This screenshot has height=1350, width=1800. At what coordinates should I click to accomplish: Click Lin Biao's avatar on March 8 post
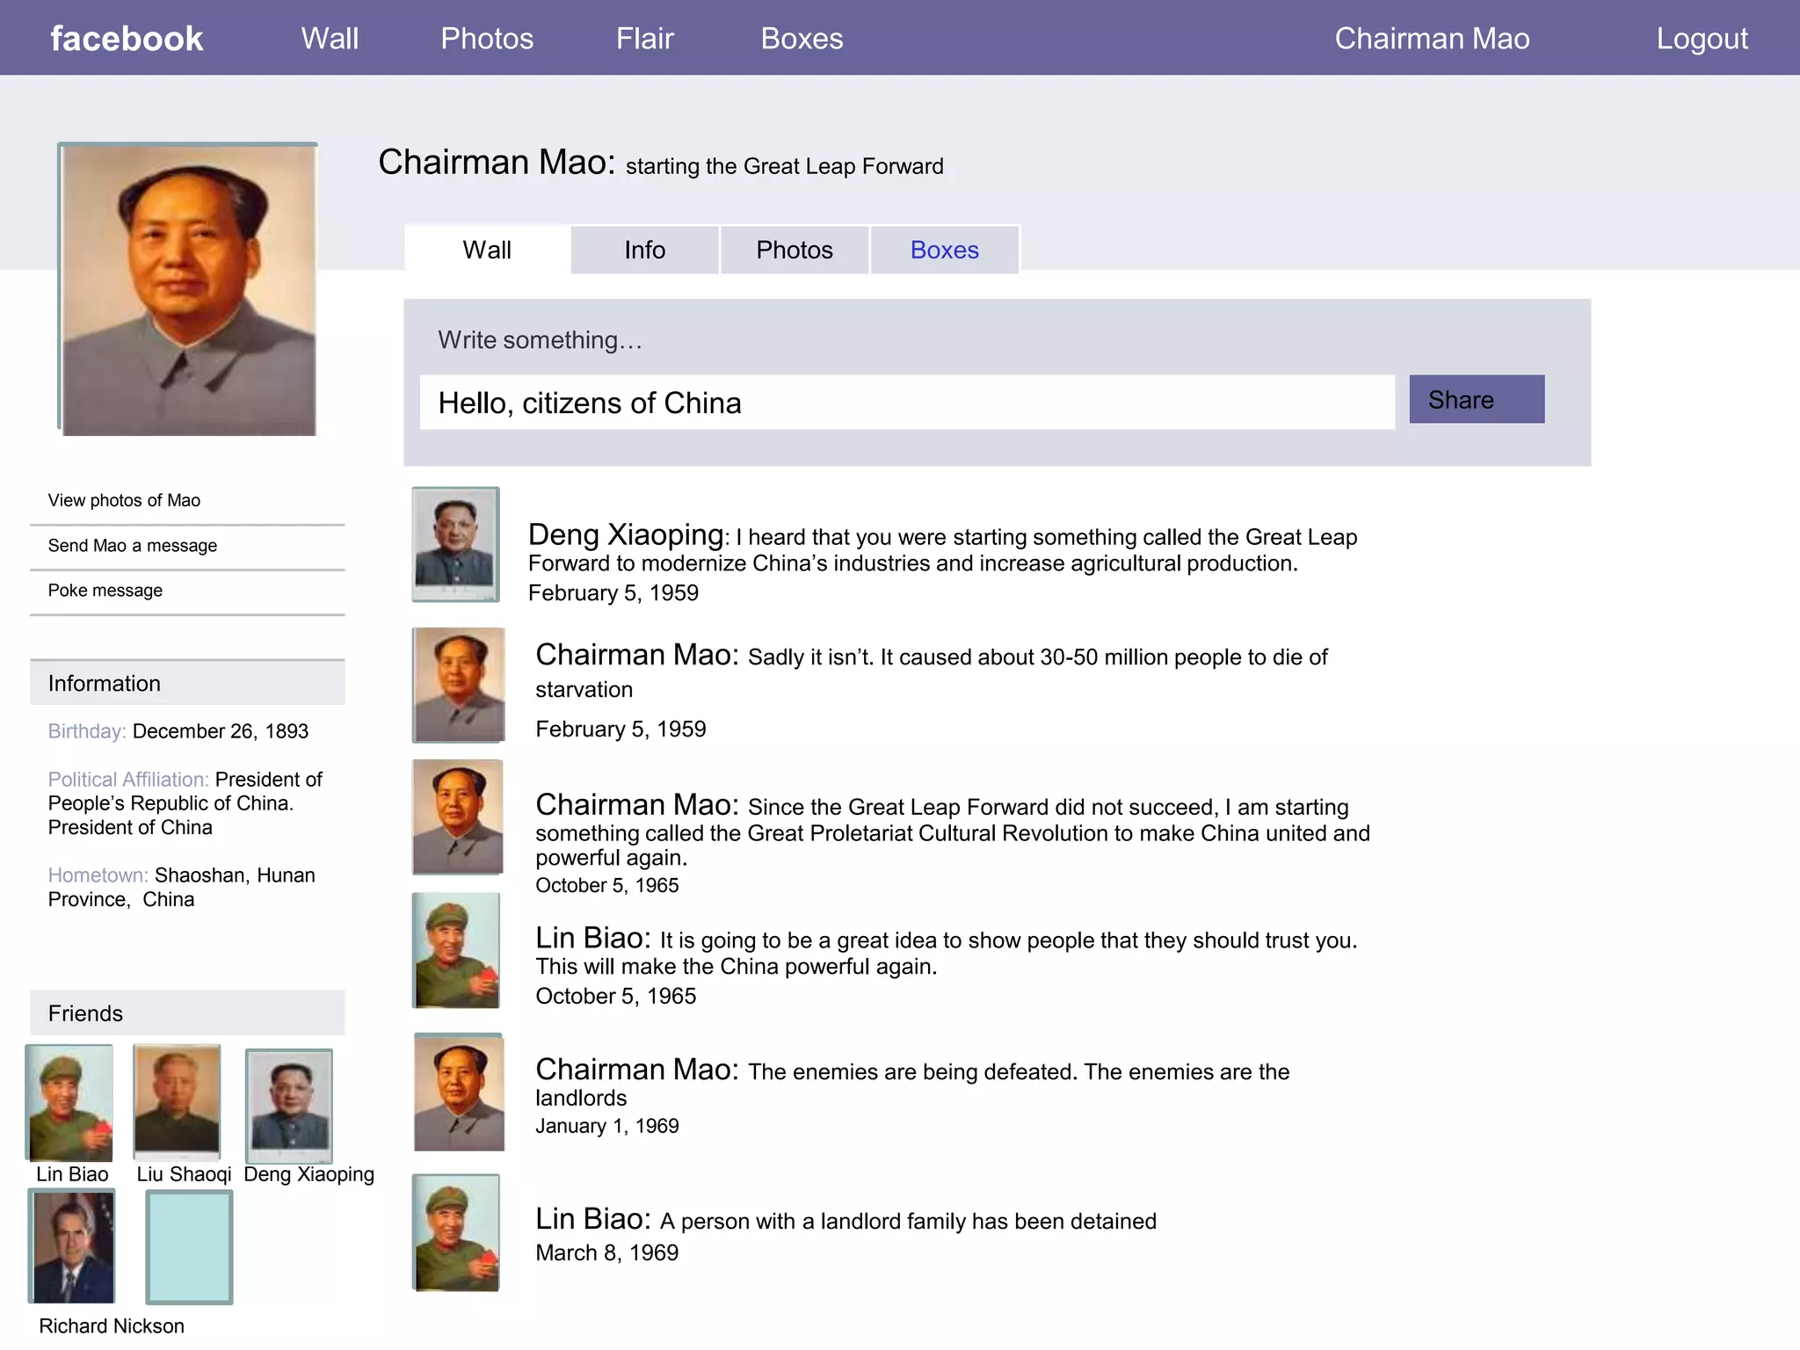point(456,1232)
